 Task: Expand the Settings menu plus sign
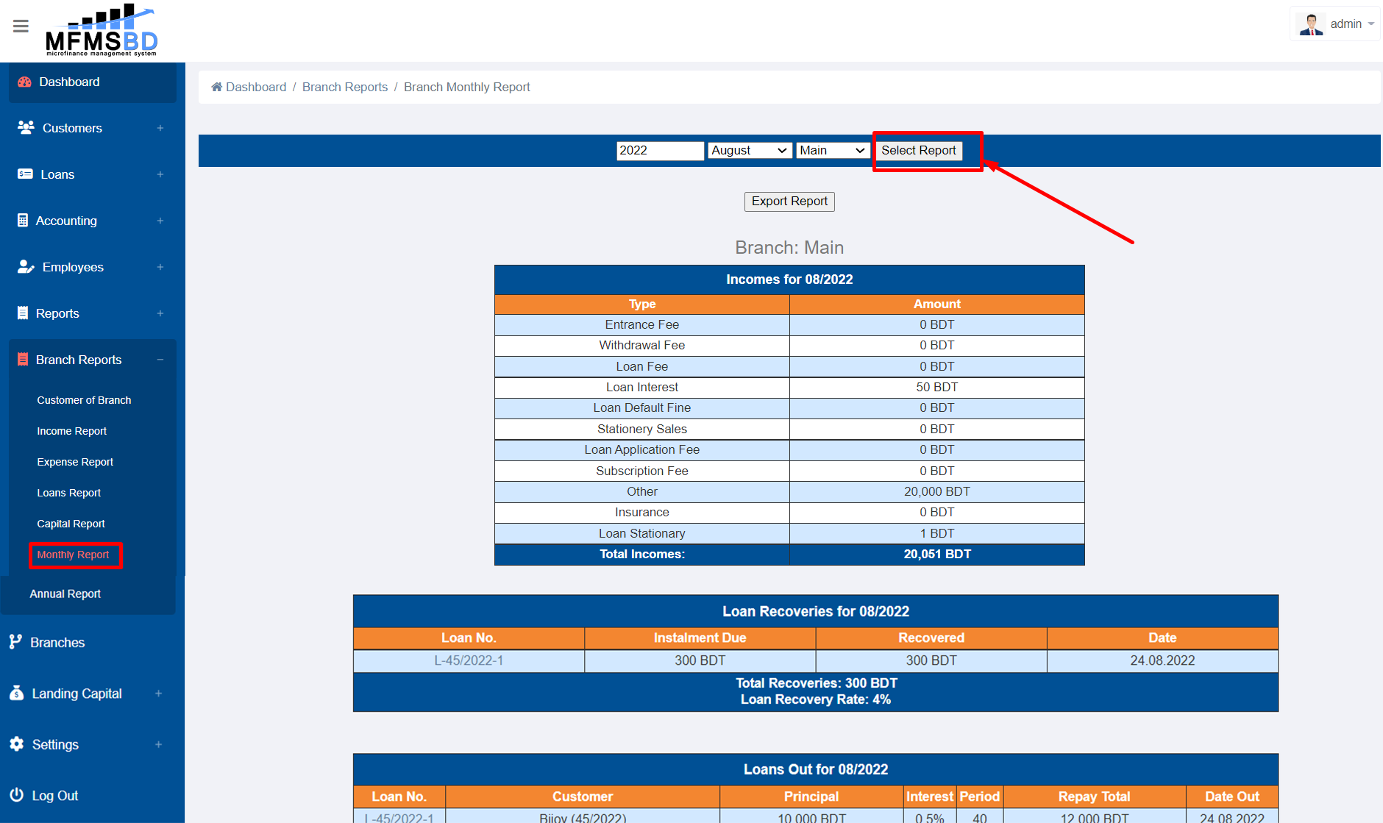pos(158,744)
